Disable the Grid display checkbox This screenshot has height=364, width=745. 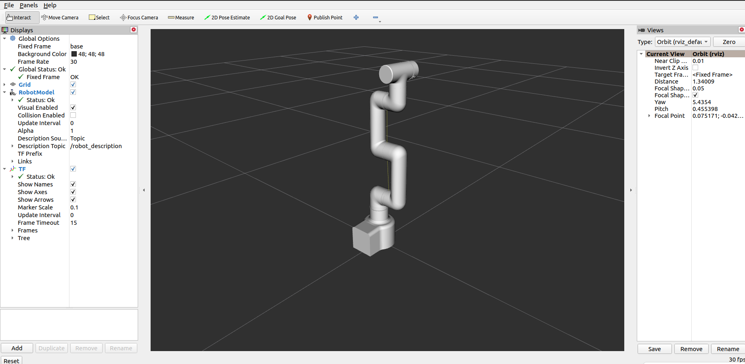[73, 85]
